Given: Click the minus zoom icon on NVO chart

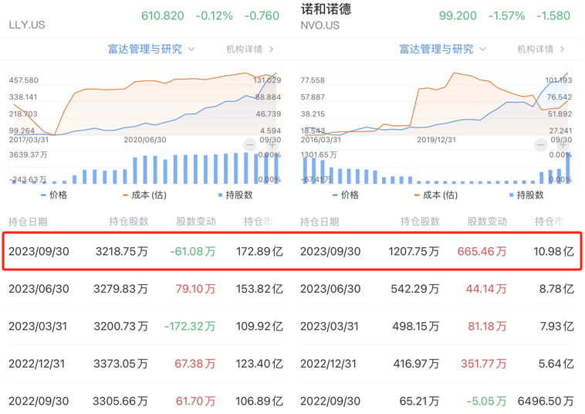Looking at the screenshot, I should 540,144.
